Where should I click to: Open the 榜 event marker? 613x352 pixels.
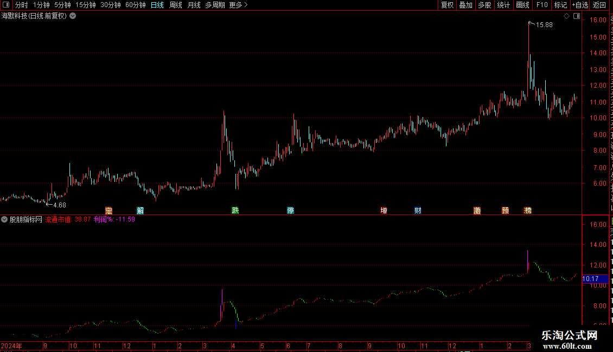point(528,211)
